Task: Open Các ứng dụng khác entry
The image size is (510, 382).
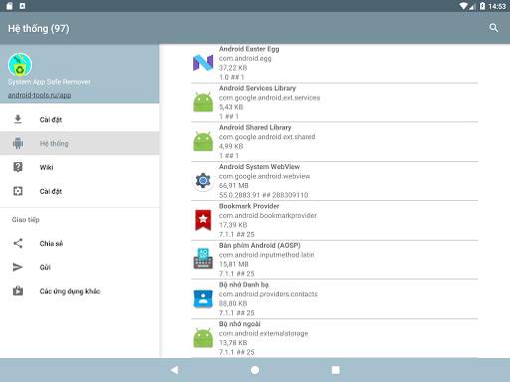Action: pos(80,291)
